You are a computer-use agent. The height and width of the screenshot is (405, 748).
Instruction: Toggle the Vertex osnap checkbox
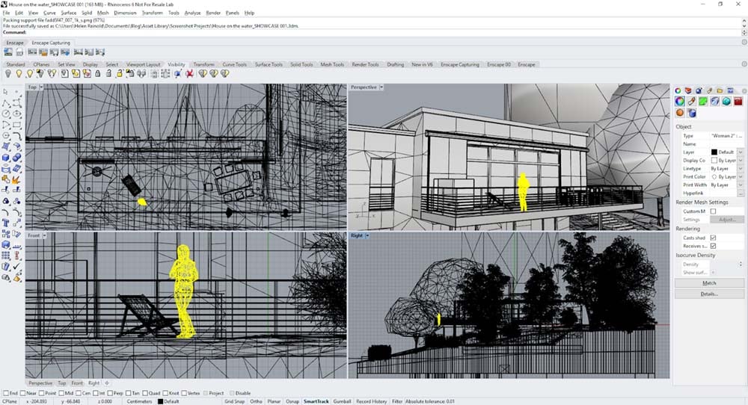(184, 393)
